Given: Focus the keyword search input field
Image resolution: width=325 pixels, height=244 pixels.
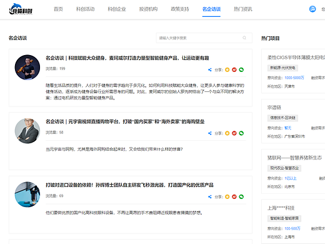Looking at the screenshot, I should [x=204, y=38].
